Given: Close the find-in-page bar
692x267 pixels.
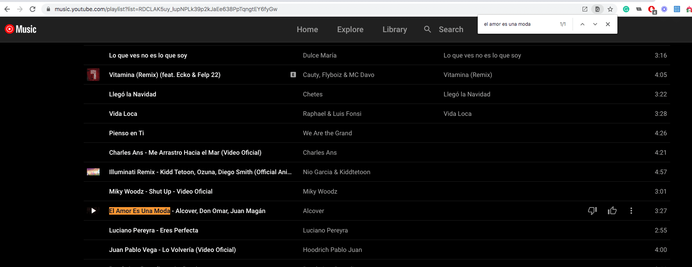Looking at the screenshot, I should [x=607, y=24].
